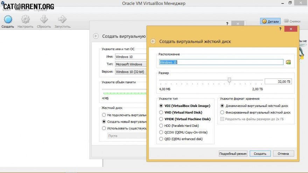This screenshot has width=308, height=173.
Task: Select QED (QEMU enhanced disk) type
Action: pyautogui.click(x=181, y=139)
